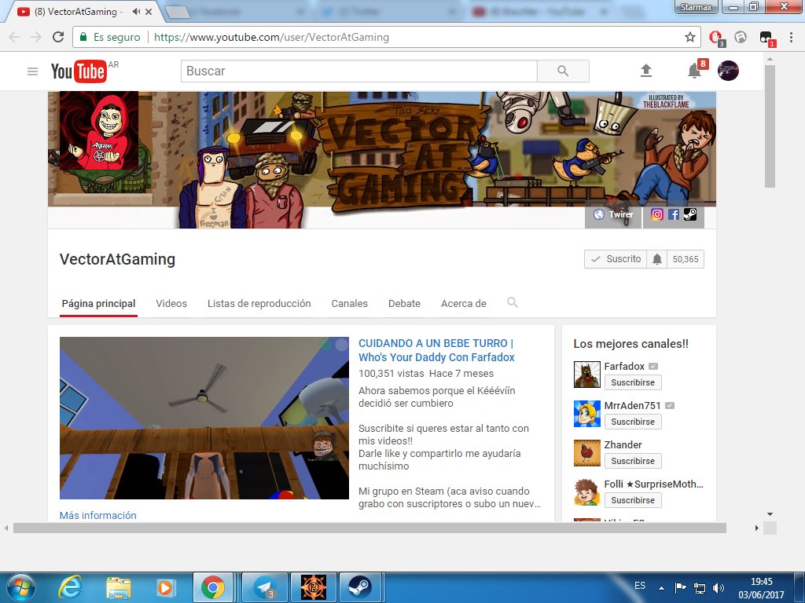Click the Farfadox avatar thumbnail
Image resolution: width=805 pixels, height=603 pixels.
(x=586, y=375)
